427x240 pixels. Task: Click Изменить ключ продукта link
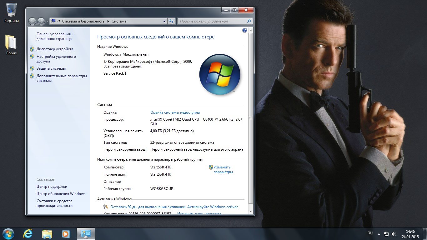pos(199,214)
